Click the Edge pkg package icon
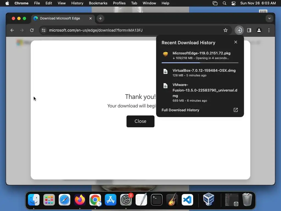The width and height of the screenshot is (281, 211). (x=165, y=54)
